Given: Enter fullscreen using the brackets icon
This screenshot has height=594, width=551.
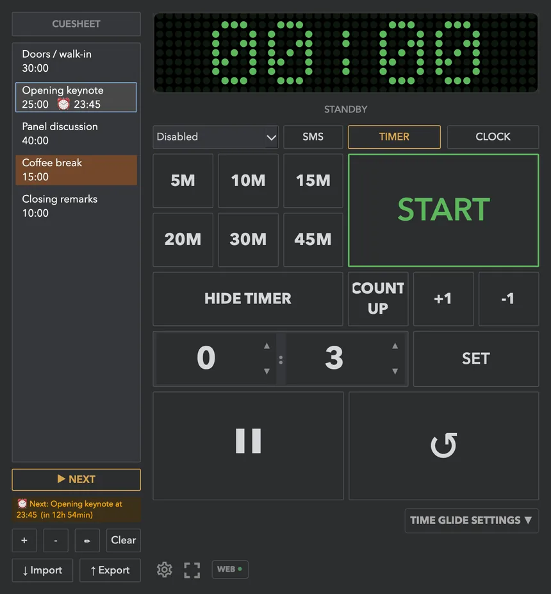Looking at the screenshot, I should [x=192, y=570].
